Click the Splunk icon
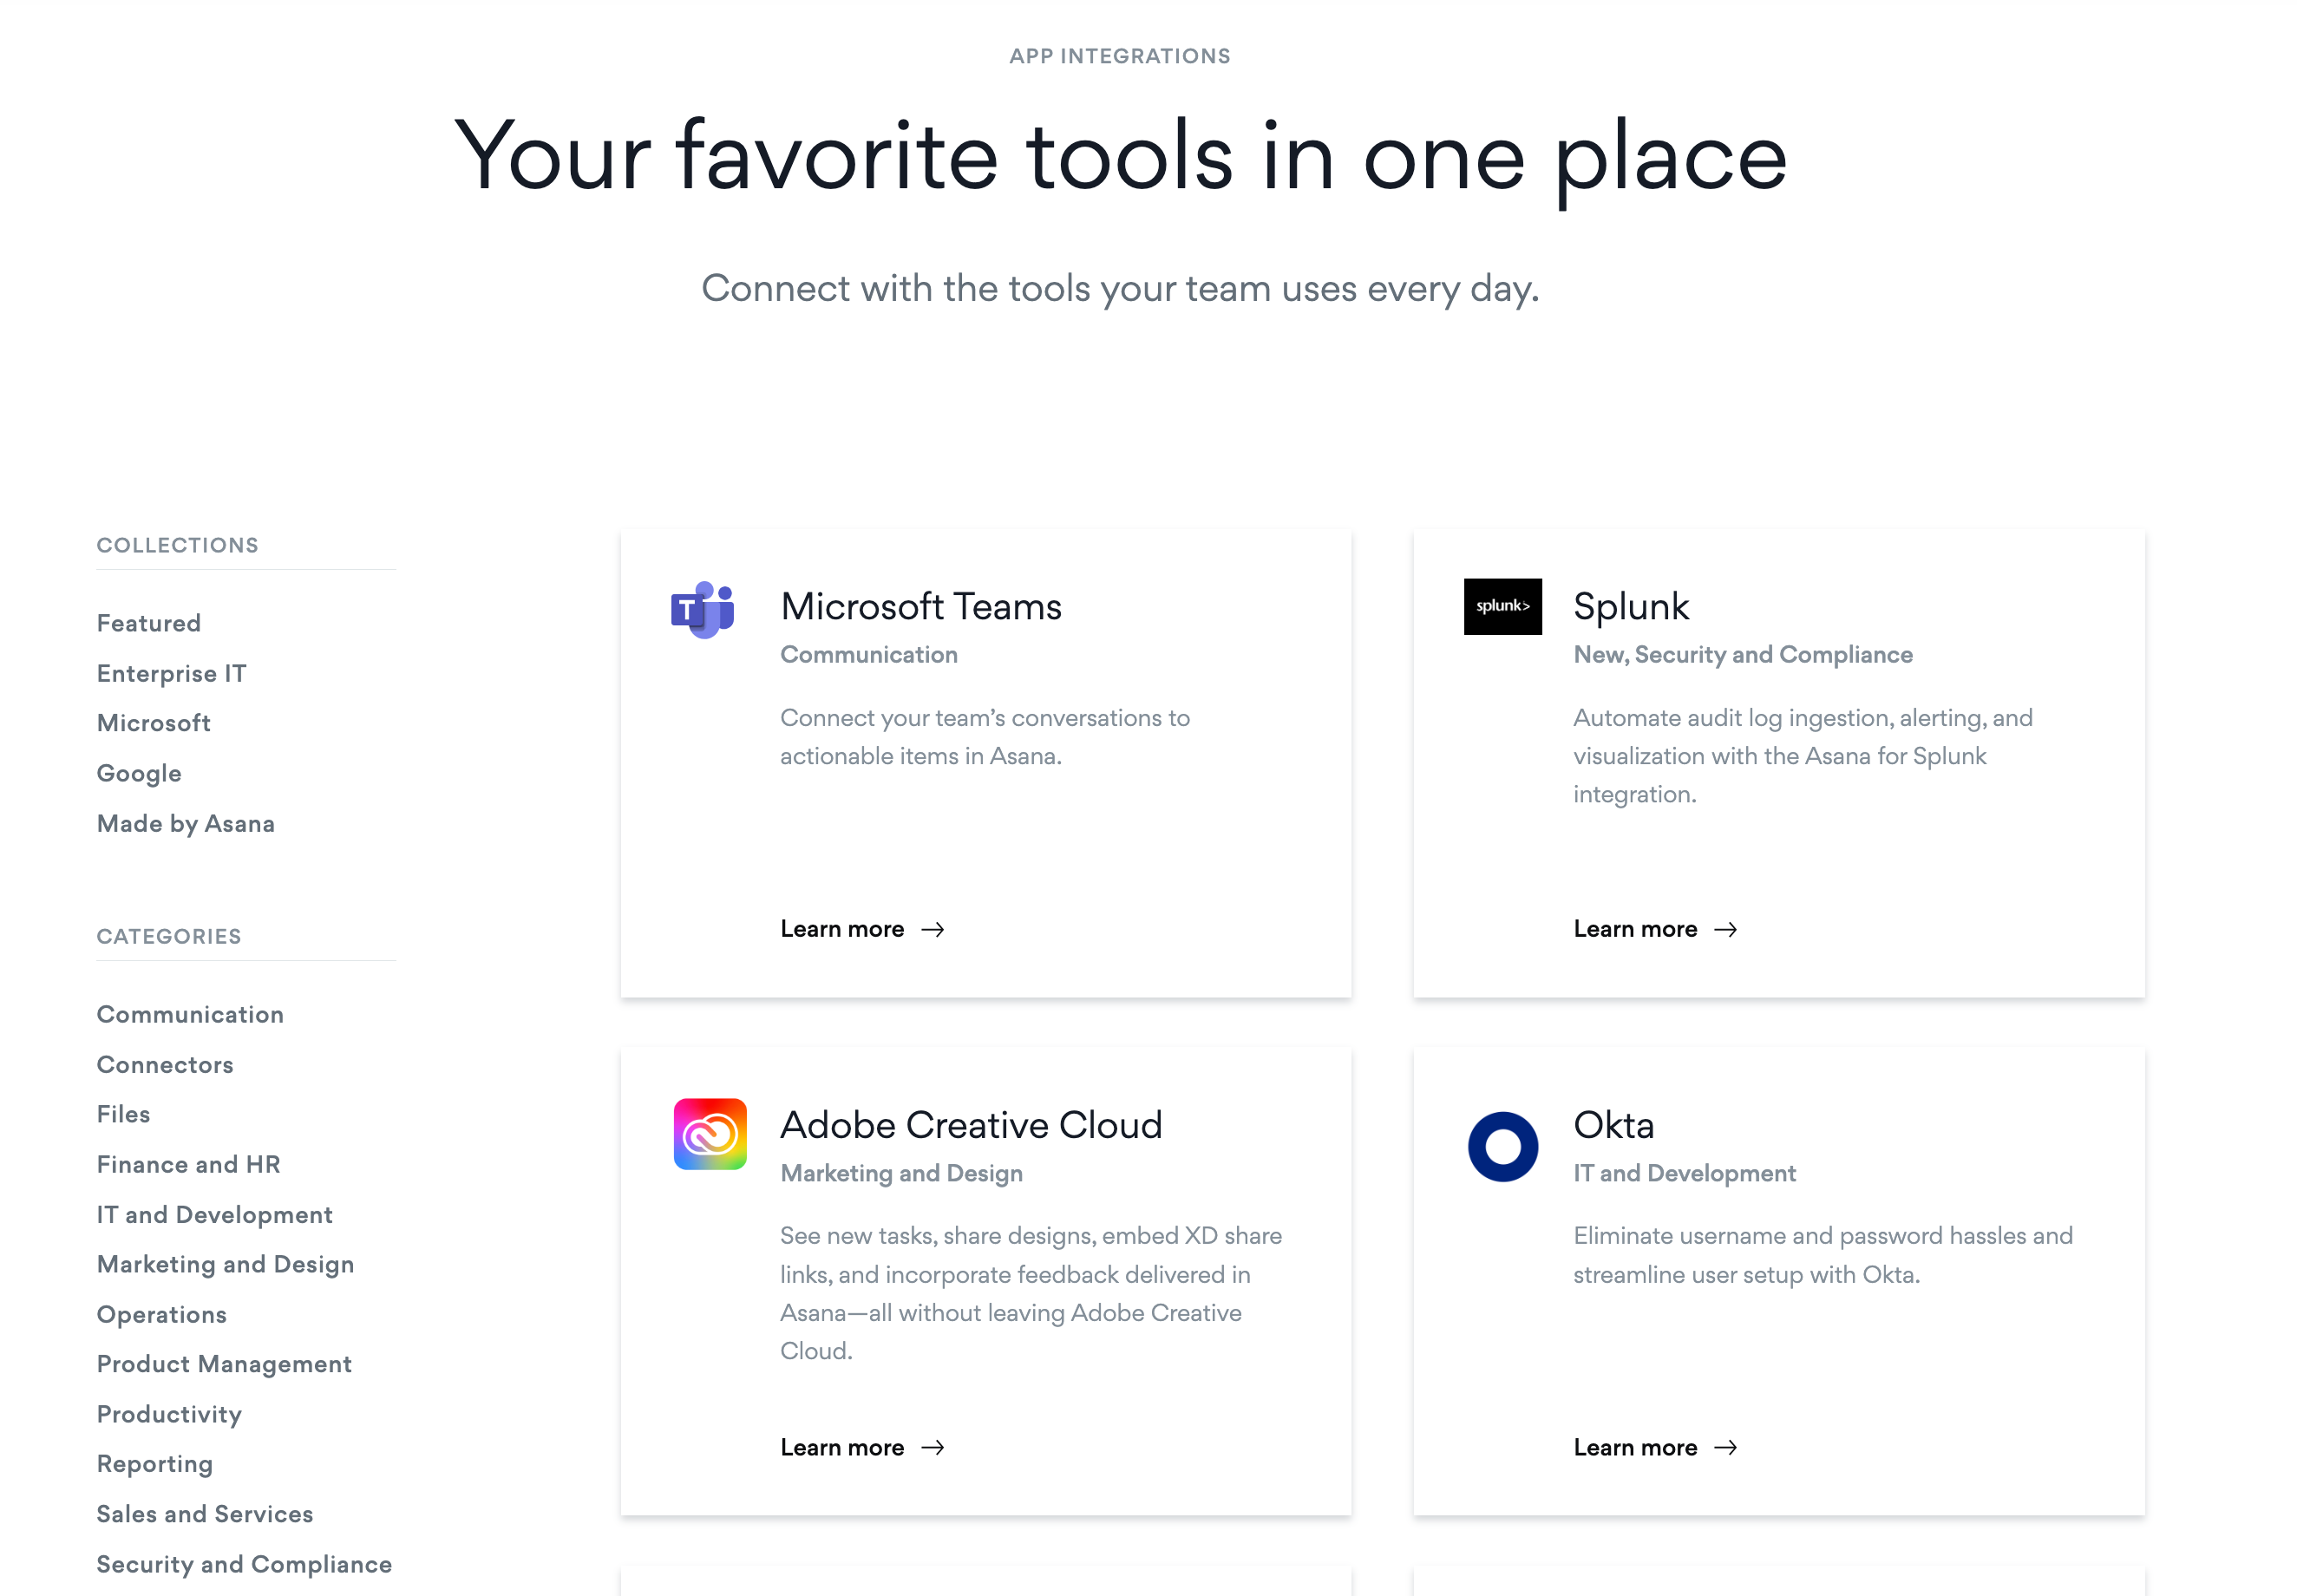This screenshot has height=1596, width=2297. tap(1501, 606)
